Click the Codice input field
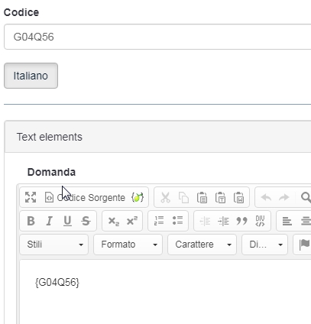 pos(157,37)
